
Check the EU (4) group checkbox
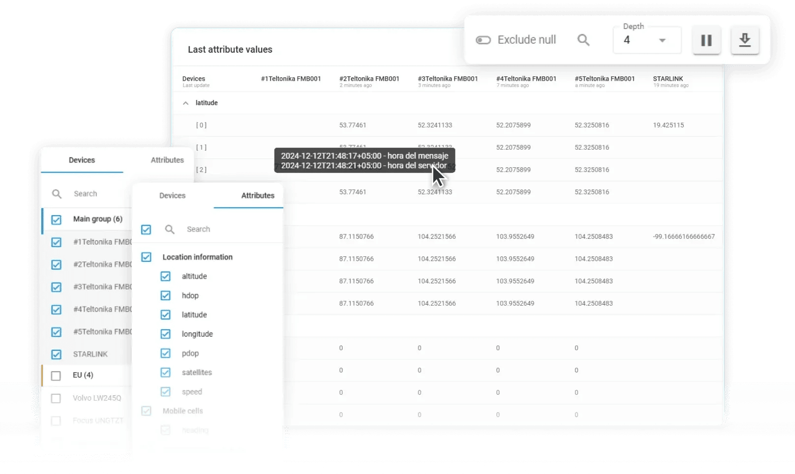point(56,376)
